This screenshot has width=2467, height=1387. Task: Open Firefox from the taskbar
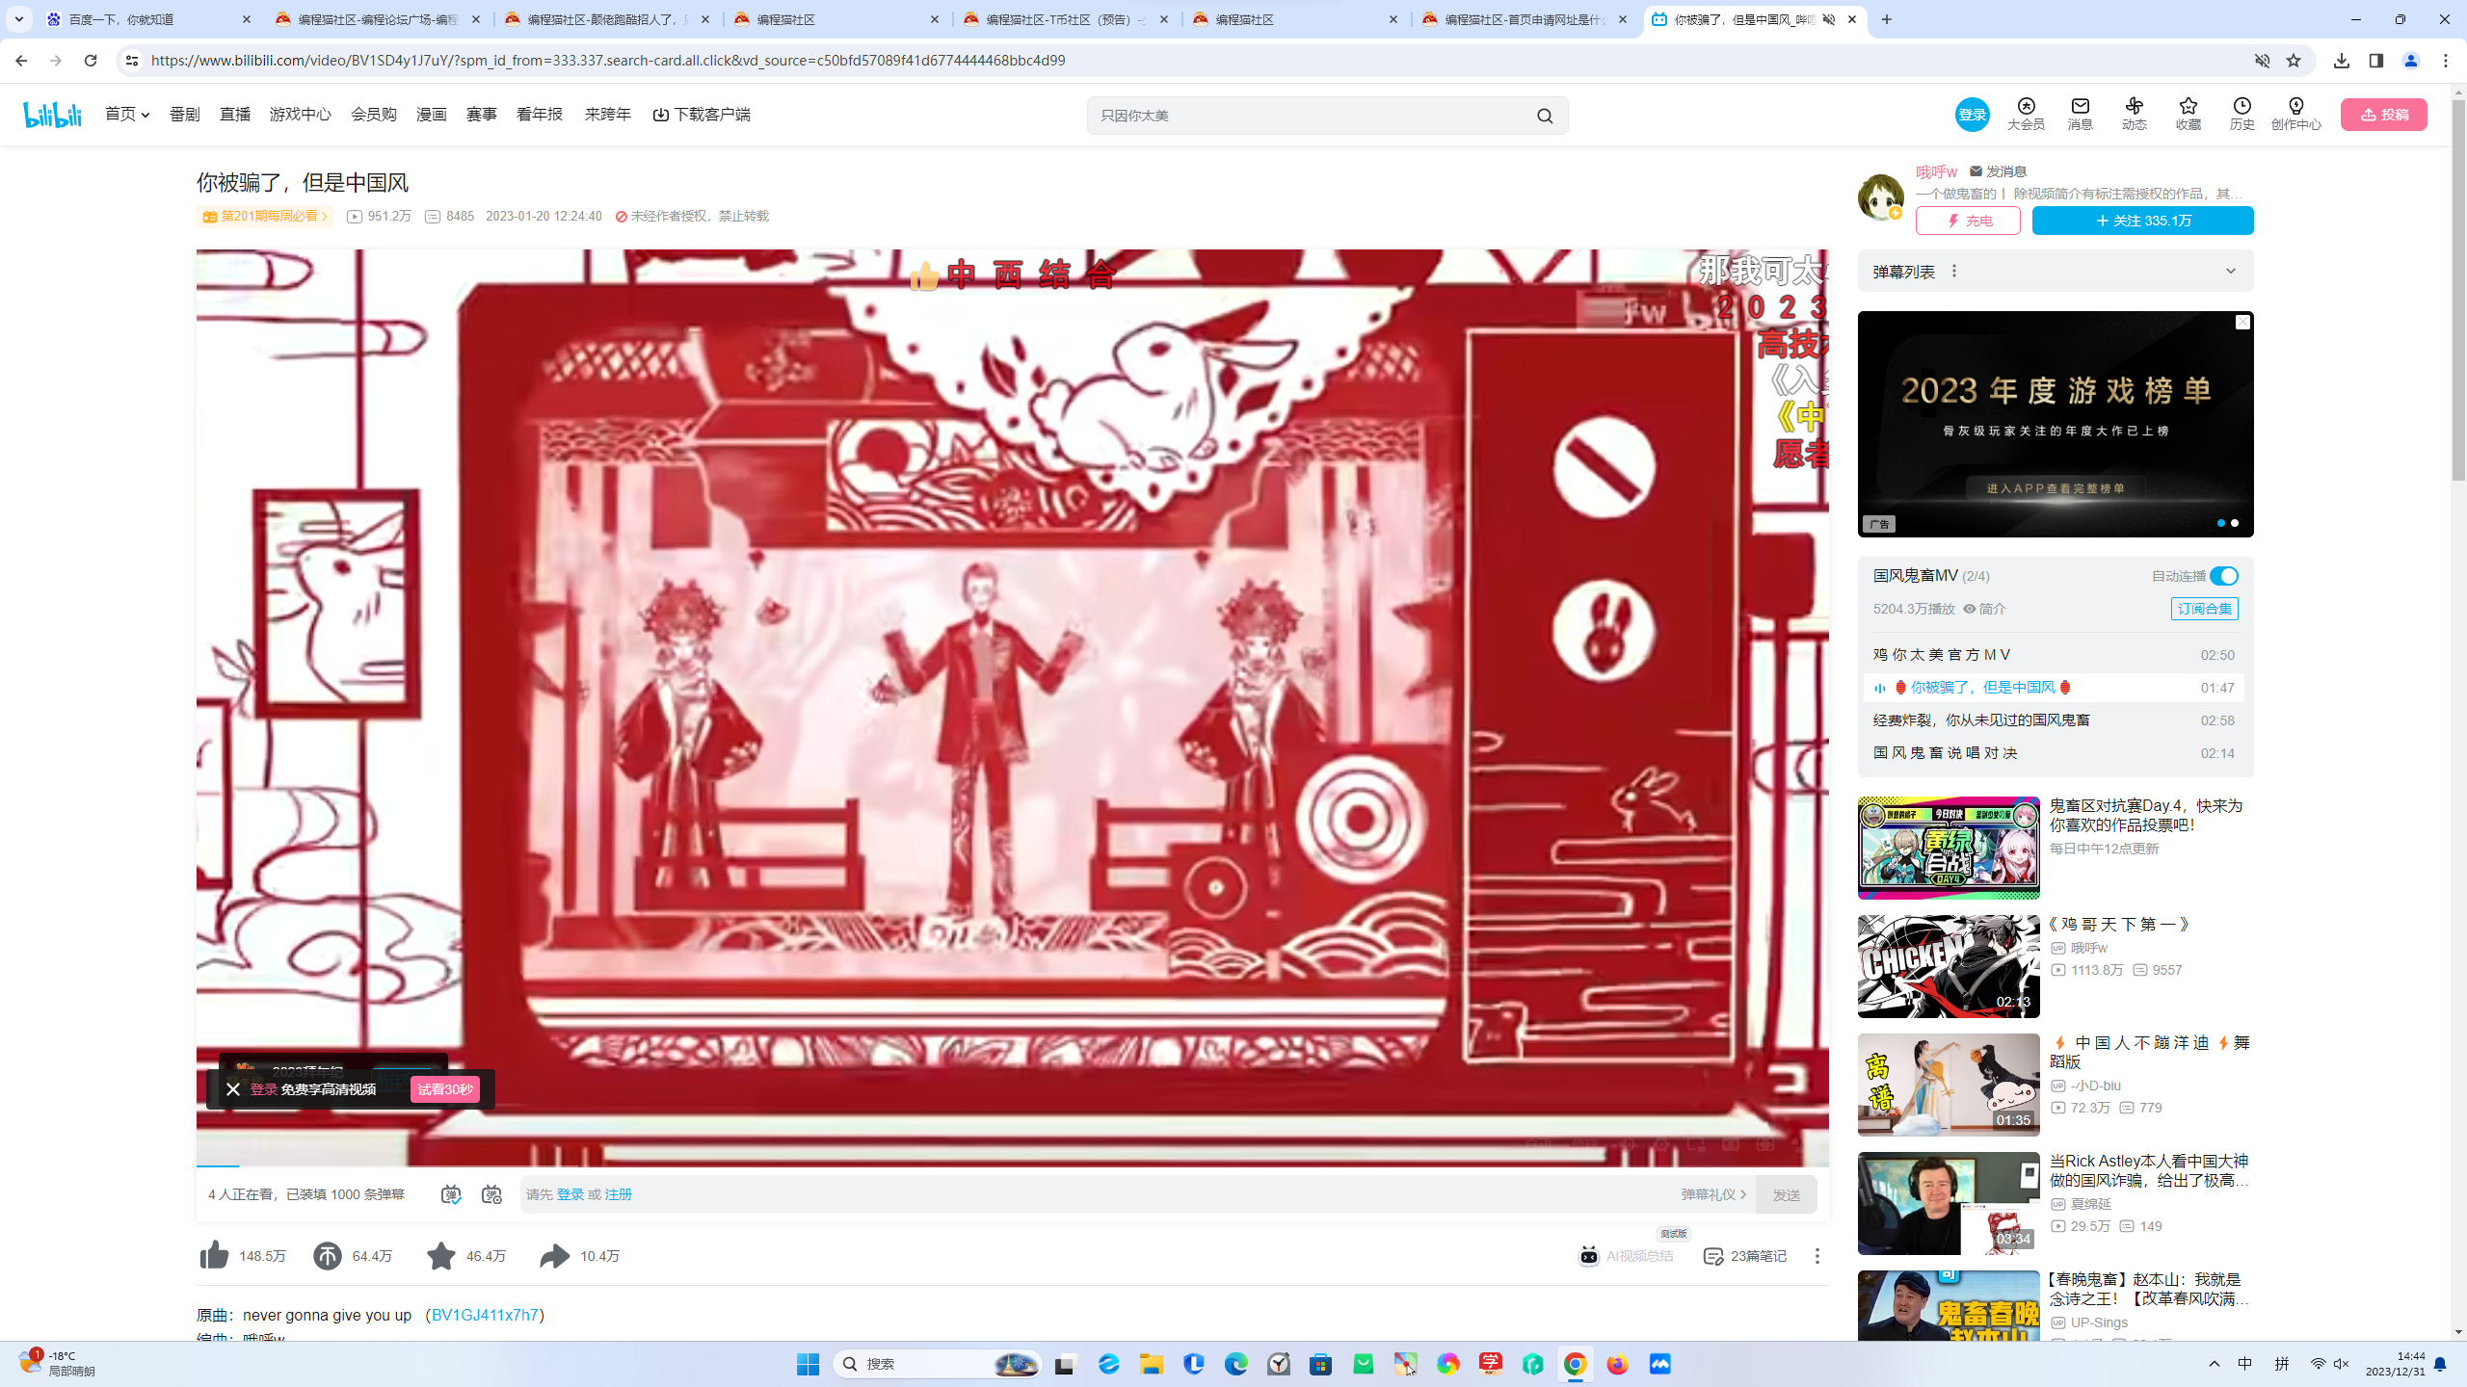click(1618, 1364)
